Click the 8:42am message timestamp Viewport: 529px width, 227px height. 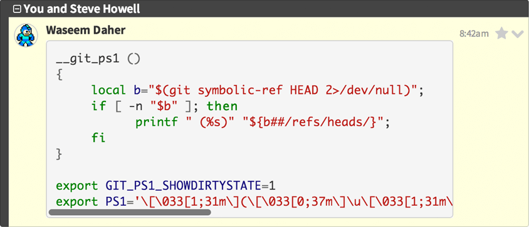coord(474,34)
